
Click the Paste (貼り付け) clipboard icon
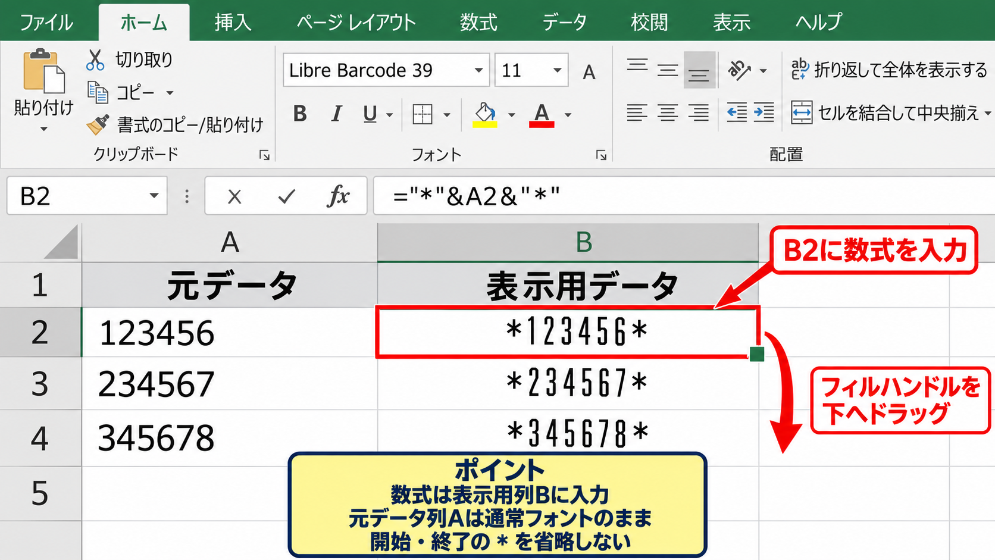coord(43,71)
